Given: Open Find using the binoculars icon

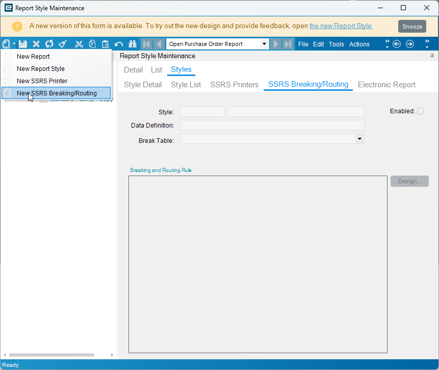Looking at the screenshot, I should click(132, 44).
